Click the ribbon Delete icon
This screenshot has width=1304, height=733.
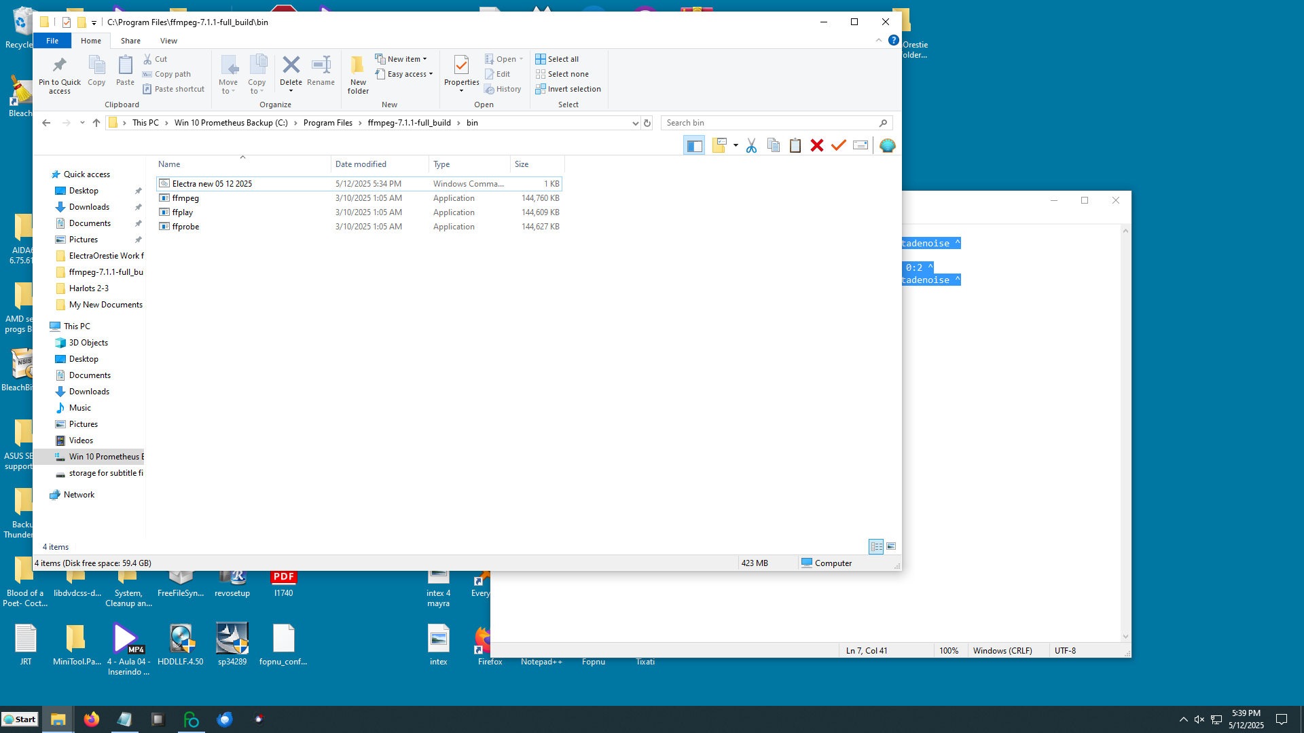tap(291, 67)
